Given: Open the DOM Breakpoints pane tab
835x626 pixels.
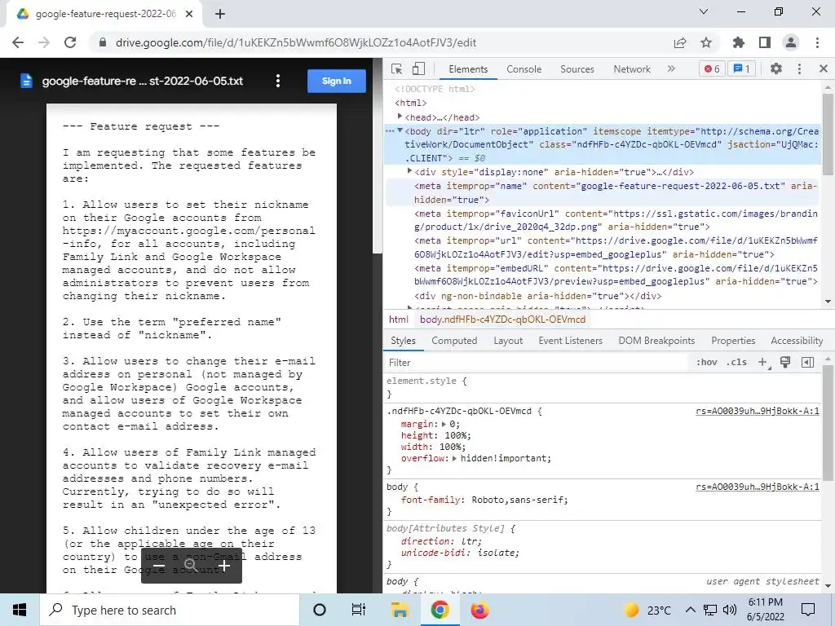Looking at the screenshot, I should [x=656, y=341].
